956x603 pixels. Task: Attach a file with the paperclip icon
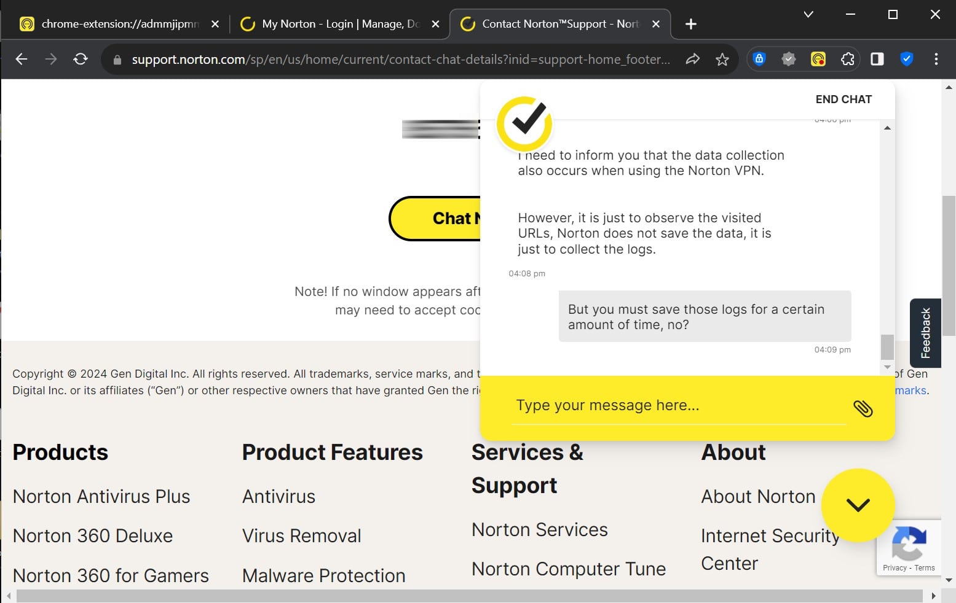coord(863,408)
